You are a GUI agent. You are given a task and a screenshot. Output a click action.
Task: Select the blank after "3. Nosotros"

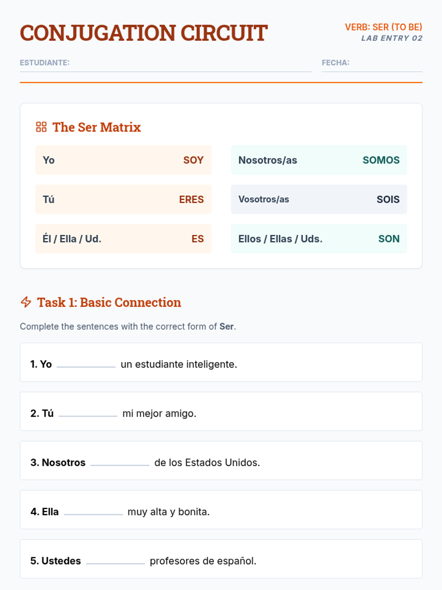(120, 461)
